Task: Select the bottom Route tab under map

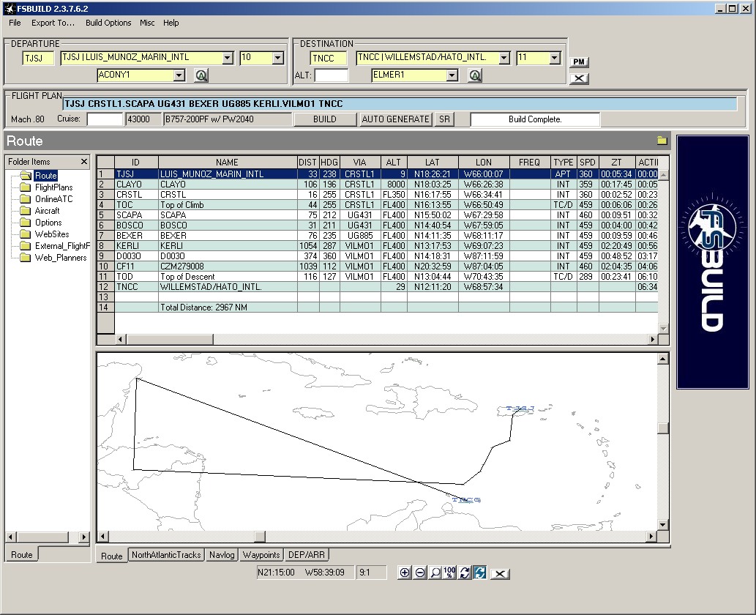Action: pos(112,556)
